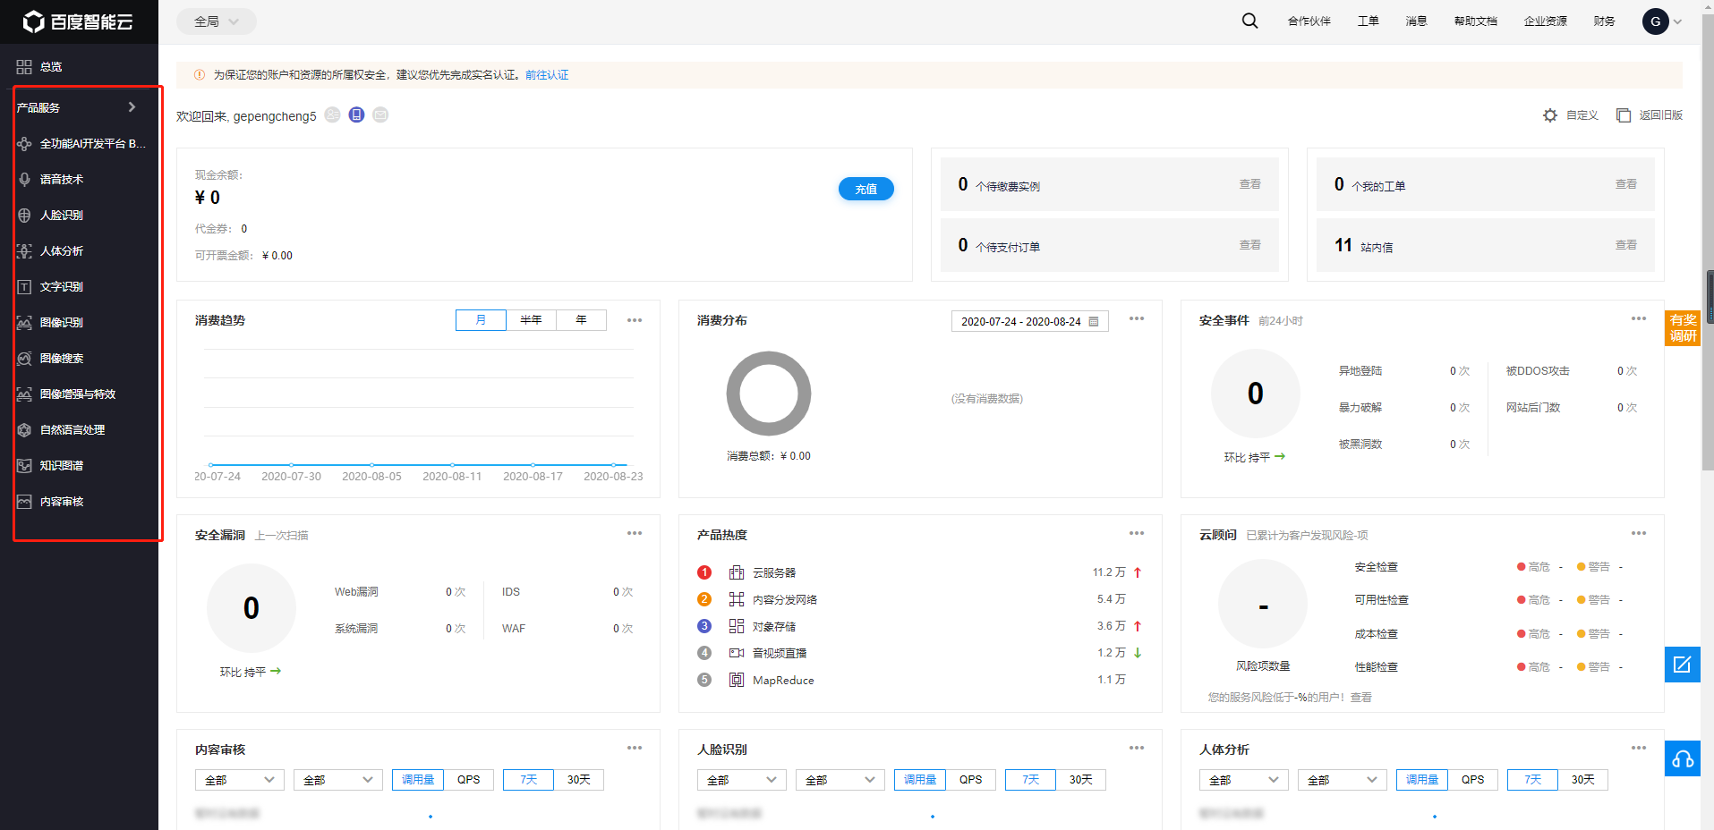Click 云服务器 in 产品热度 list

click(x=774, y=572)
